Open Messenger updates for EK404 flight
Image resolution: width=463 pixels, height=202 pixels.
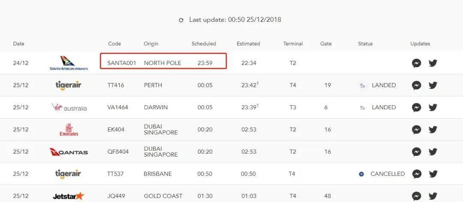coord(416,129)
